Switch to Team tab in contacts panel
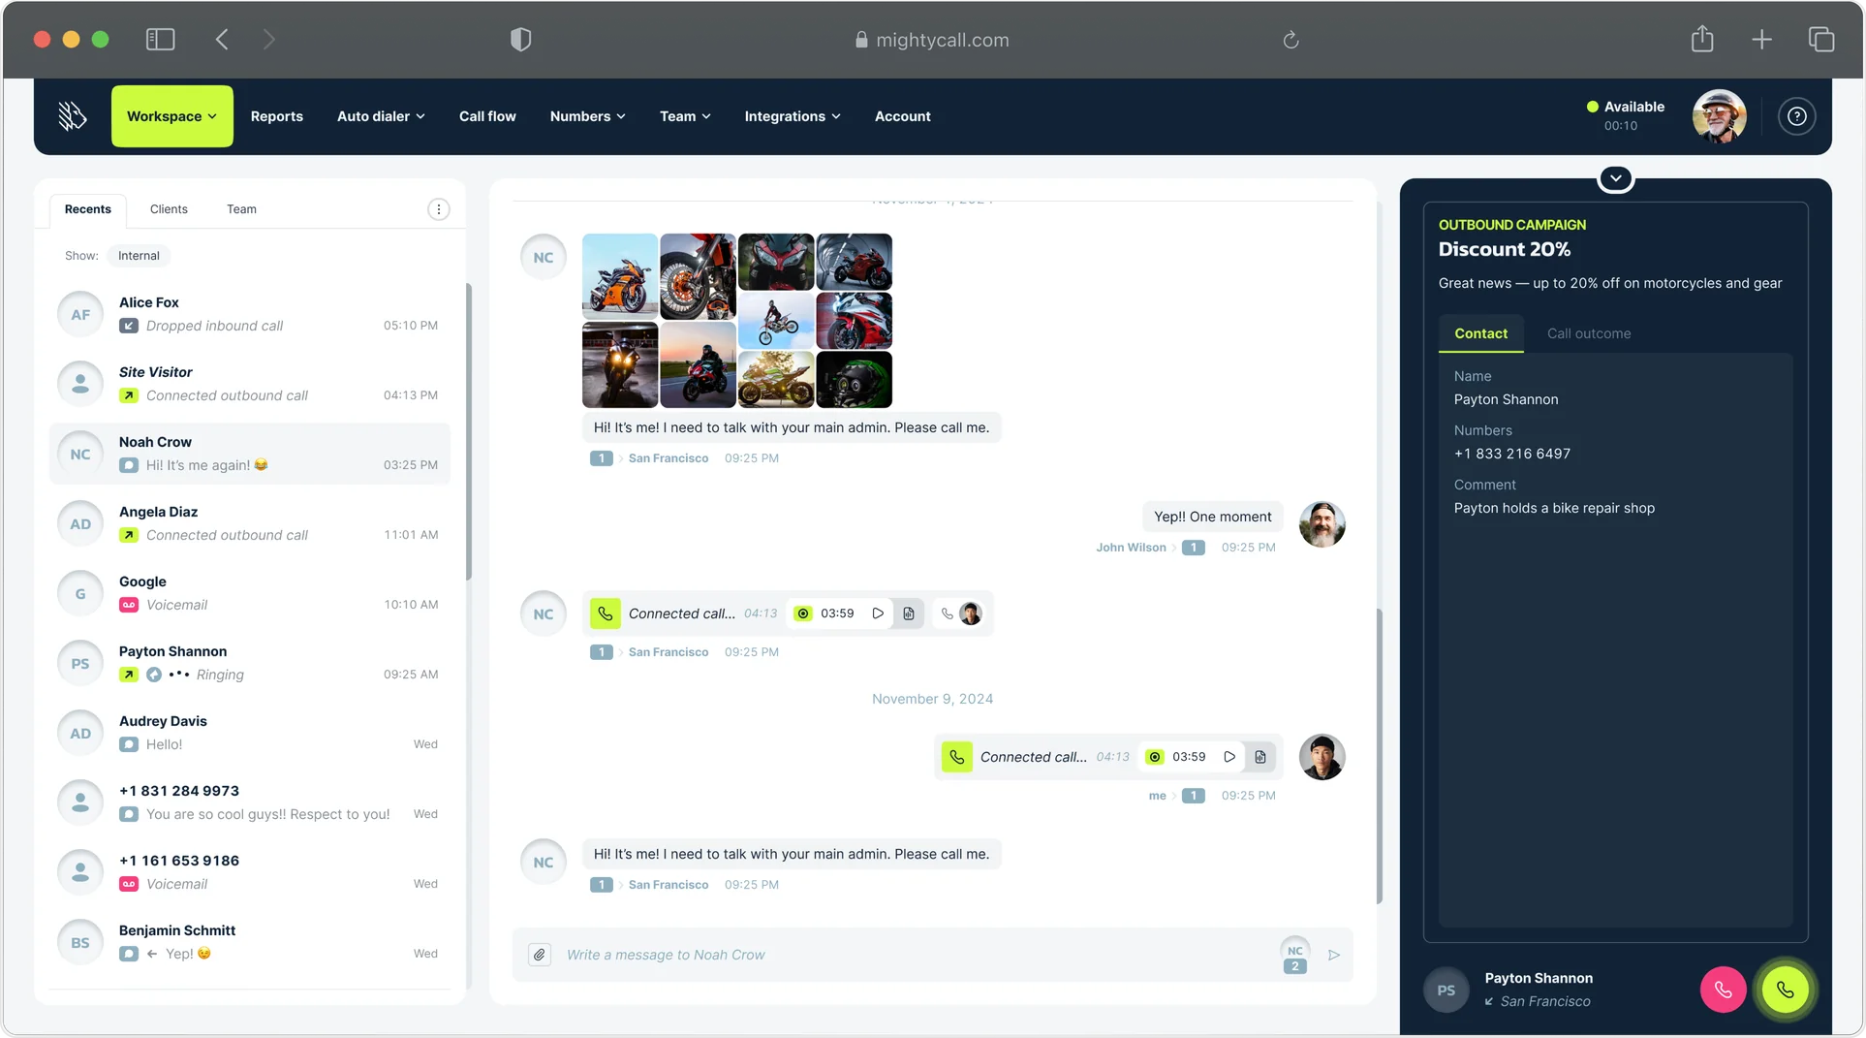The height and width of the screenshot is (1038, 1866). tap(241, 209)
